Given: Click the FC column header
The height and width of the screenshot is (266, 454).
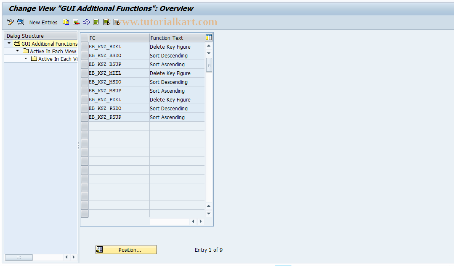Looking at the screenshot, I should click(119, 38).
